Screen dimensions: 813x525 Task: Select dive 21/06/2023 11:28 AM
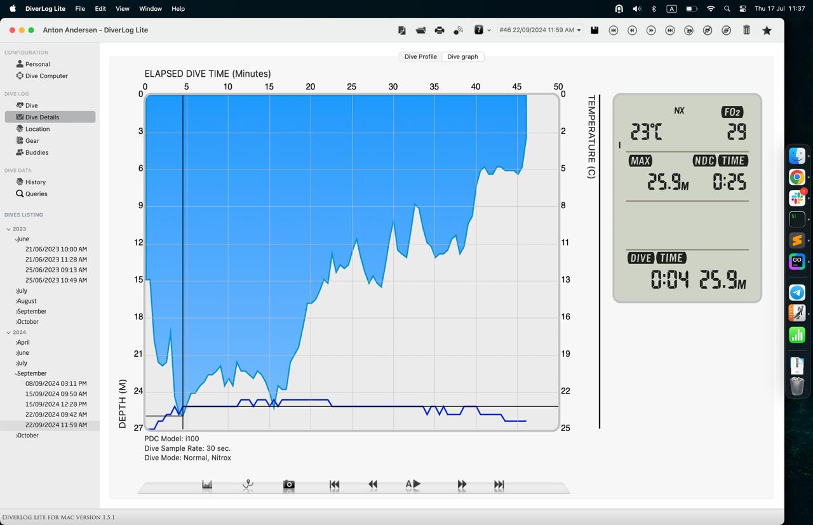(56, 260)
